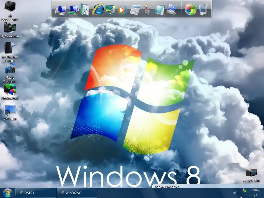Open My Computer desktop icon
The width and height of the screenshot is (264, 198).
click(10, 30)
